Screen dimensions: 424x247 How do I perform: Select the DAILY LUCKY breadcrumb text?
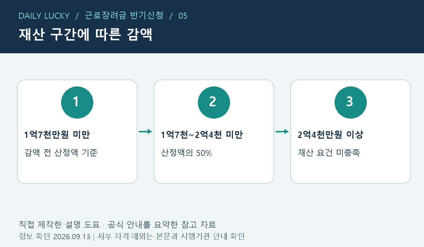click(x=44, y=16)
